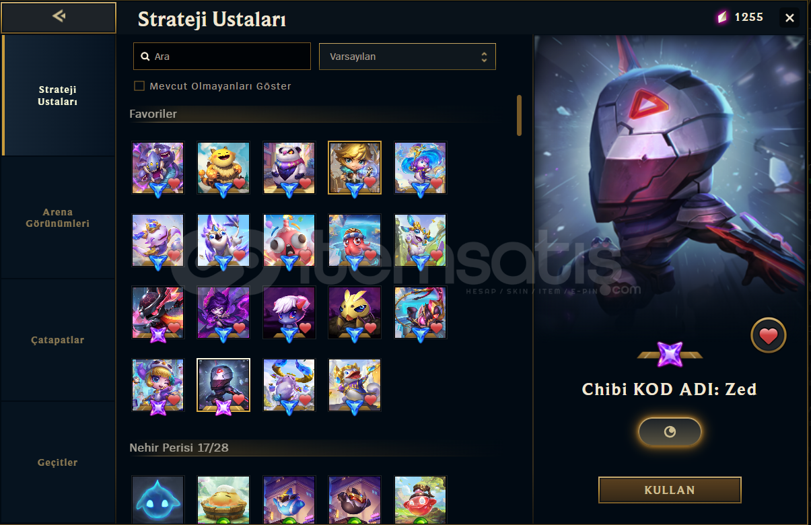811x525 pixels.
Task: Click the back arrow button
Action: tap(59, 17)
